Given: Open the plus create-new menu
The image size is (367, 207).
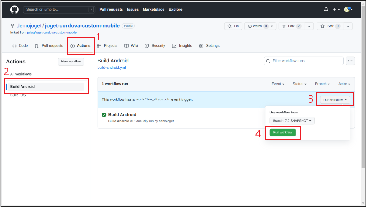Looking at the screenshot, I should tap(336, 9).
